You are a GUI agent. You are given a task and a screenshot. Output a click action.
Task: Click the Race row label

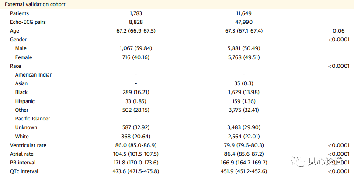click(15, 66)
